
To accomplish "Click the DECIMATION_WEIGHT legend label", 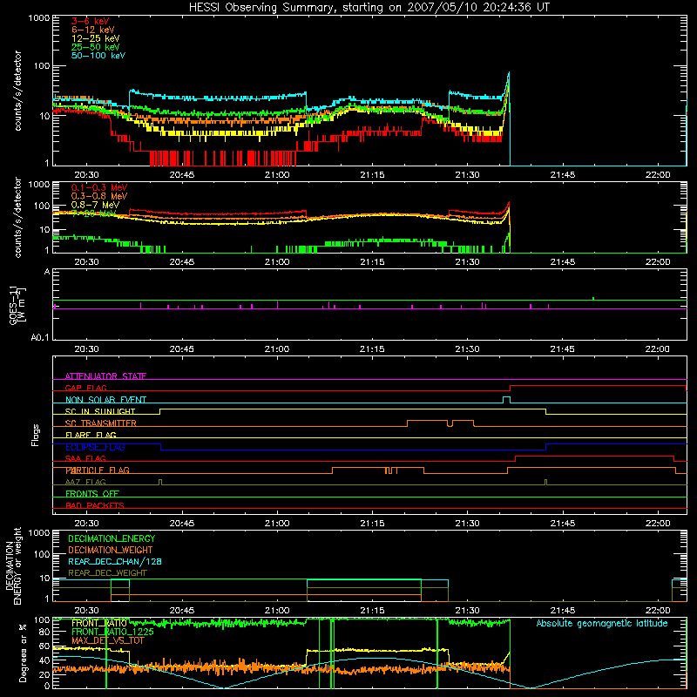I will click(111, 551).
